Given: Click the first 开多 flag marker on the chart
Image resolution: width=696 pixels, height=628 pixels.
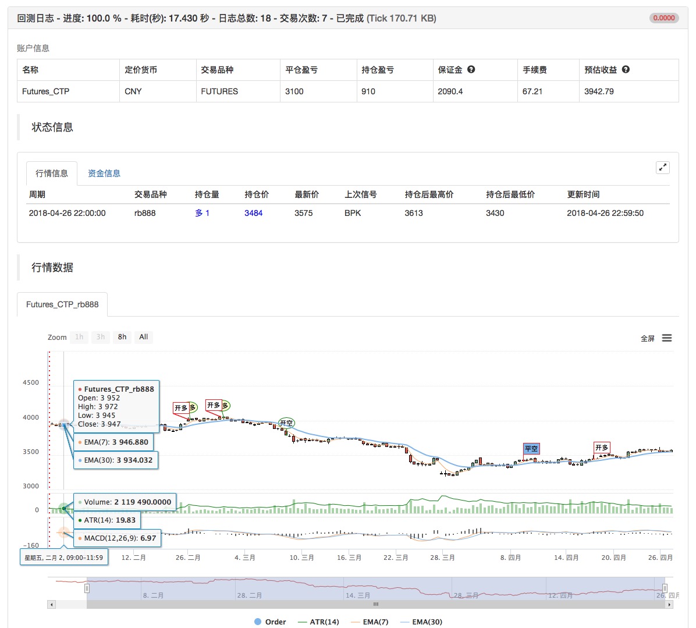Looking at the screenshot, I should tap(180, 407).
